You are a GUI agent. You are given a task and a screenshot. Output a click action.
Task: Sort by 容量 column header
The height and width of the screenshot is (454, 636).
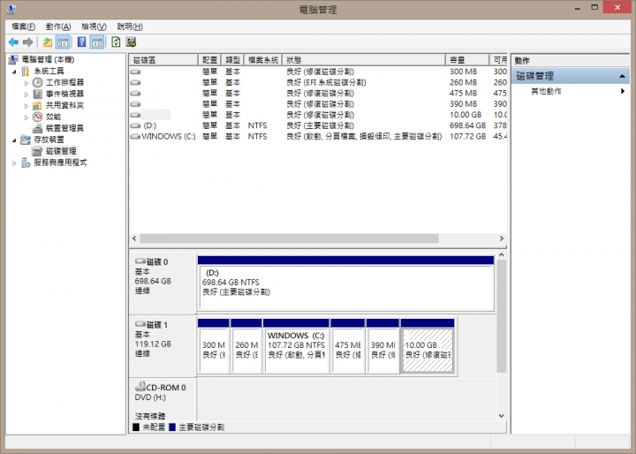tap(467, 60)
